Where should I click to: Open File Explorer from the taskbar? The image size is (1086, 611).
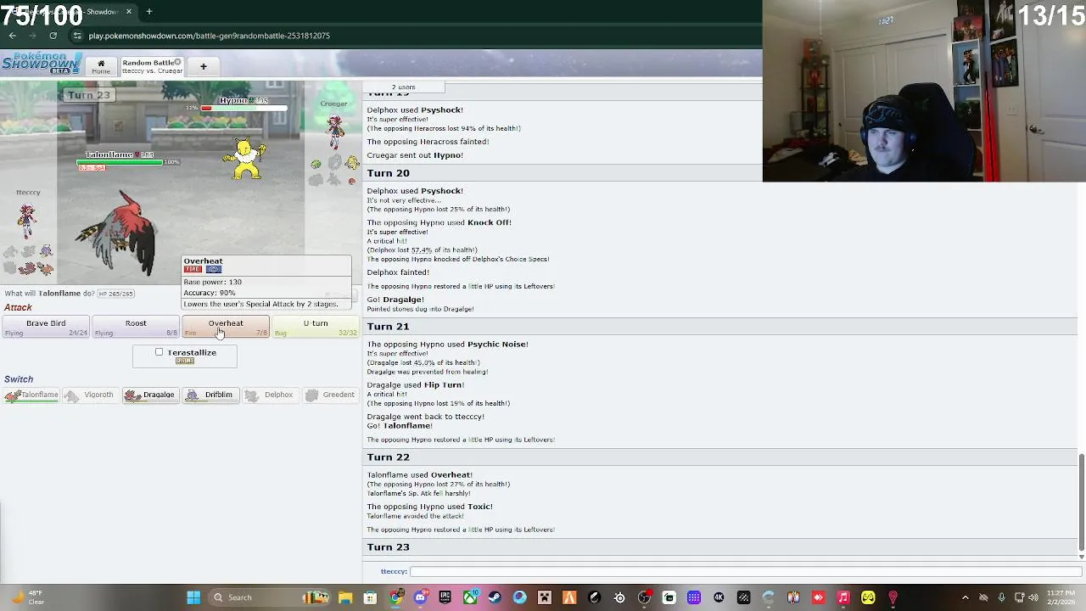pyautogui.click(x=345, y=597)
